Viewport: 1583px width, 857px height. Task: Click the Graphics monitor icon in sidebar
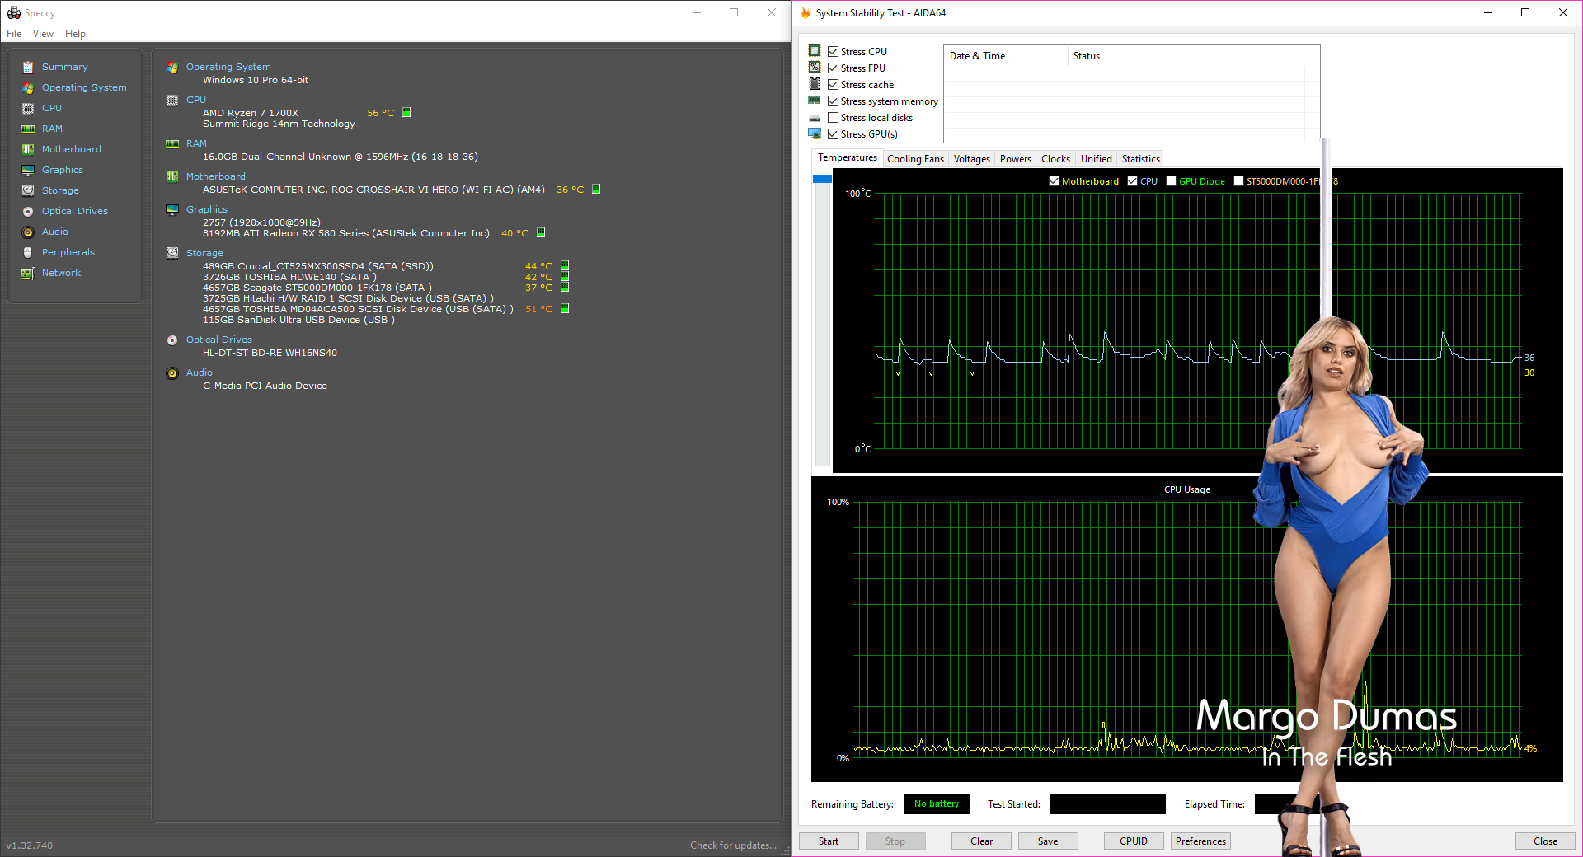28,171
